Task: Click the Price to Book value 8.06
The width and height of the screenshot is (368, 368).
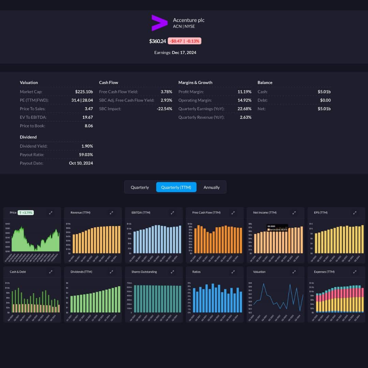Action: pyautogui.click(x=89, y=126)
